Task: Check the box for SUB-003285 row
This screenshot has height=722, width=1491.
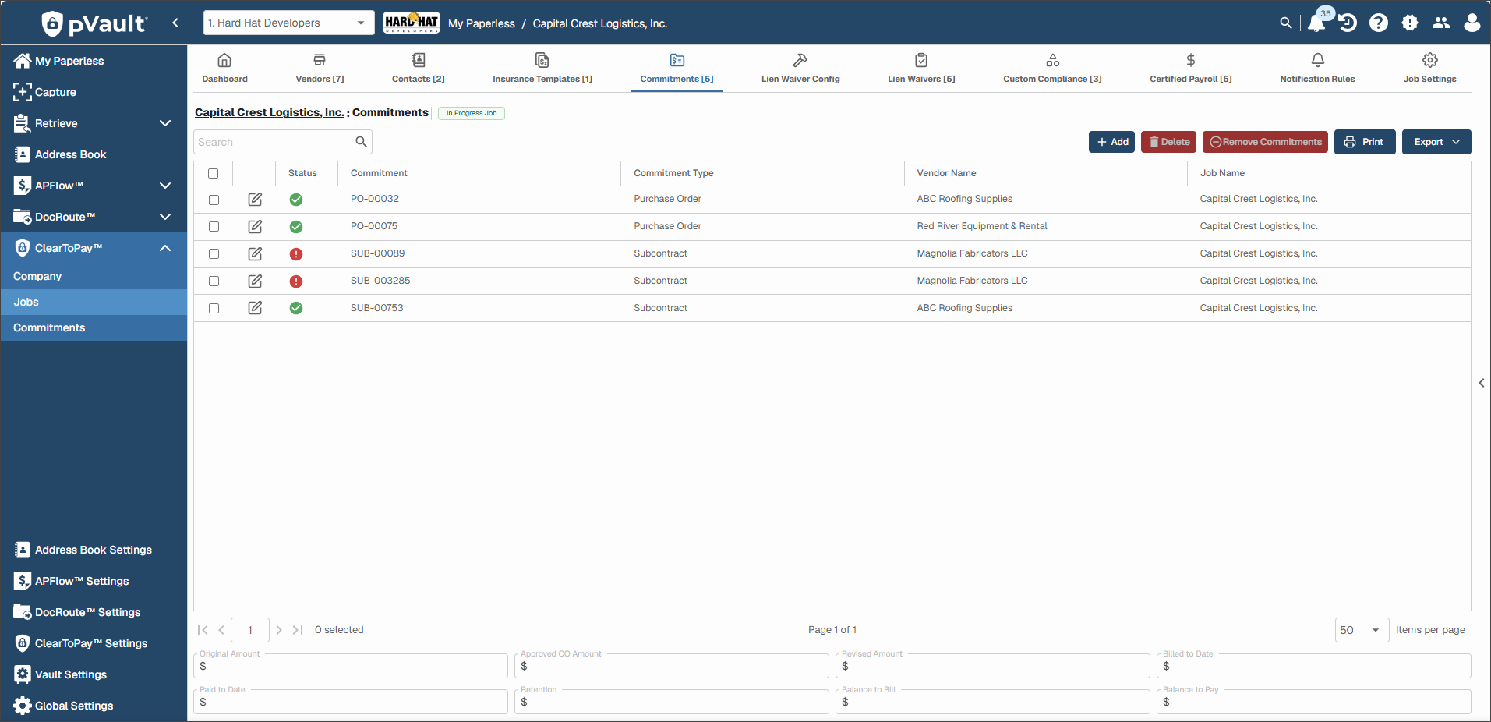Action: click(x=214, y=281)
